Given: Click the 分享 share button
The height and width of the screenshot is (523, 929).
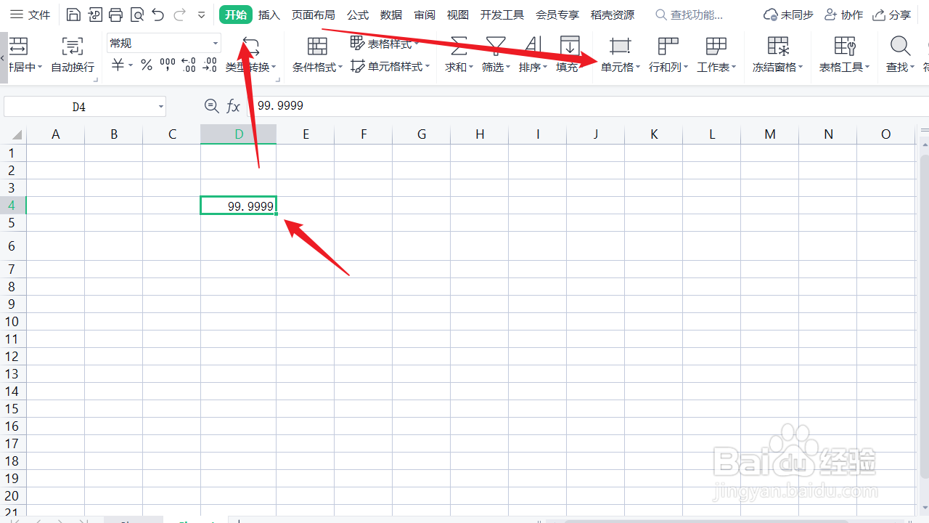Looking at the screenshot, I should (x=891, y=15).
